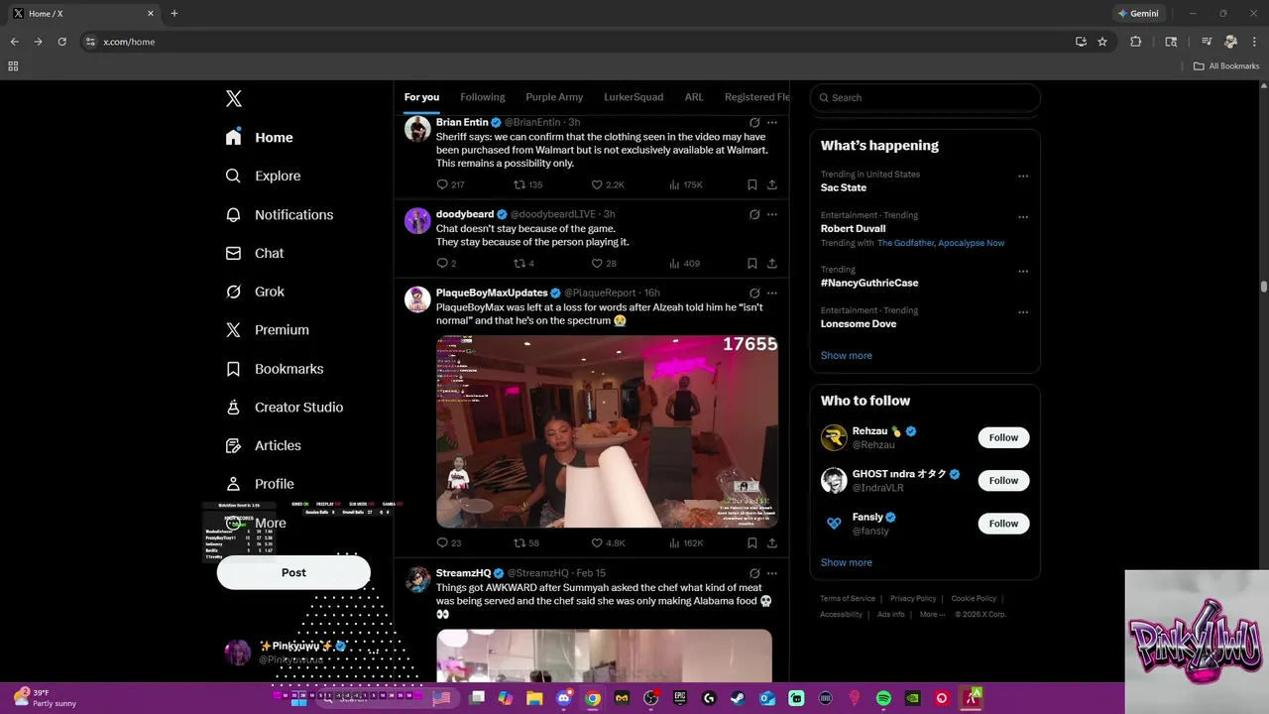Open more options on Brian Entin post
This screenshot has width=1269, height=714.
(x=772, y=123)
